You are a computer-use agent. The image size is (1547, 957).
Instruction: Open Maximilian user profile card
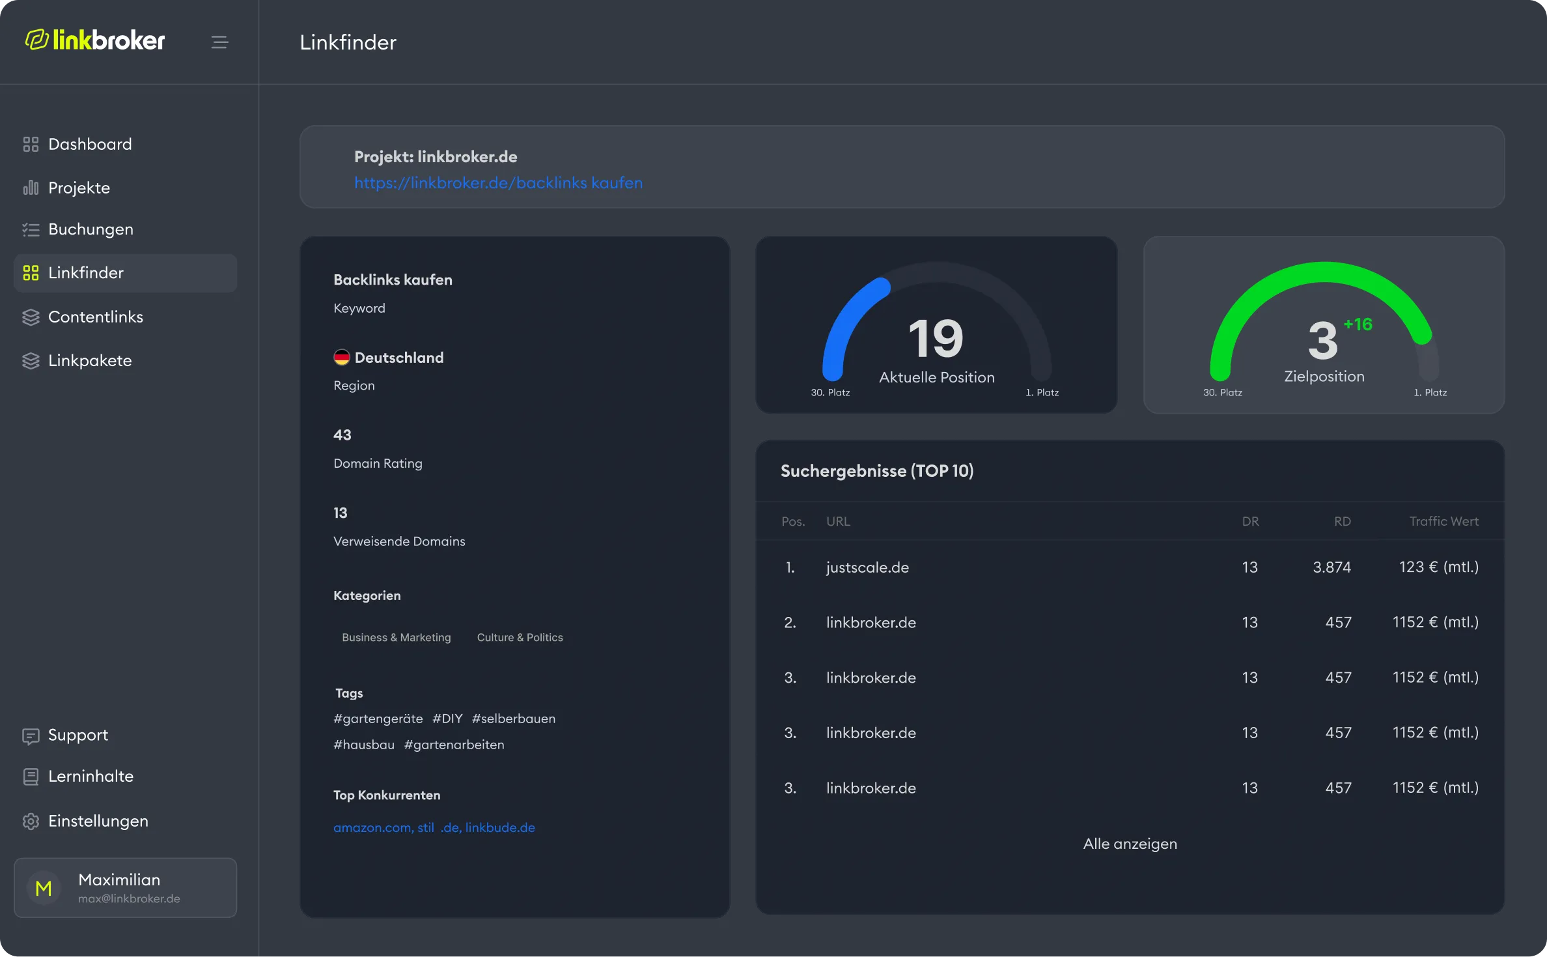pyautogui.click(x=125, y=888)
